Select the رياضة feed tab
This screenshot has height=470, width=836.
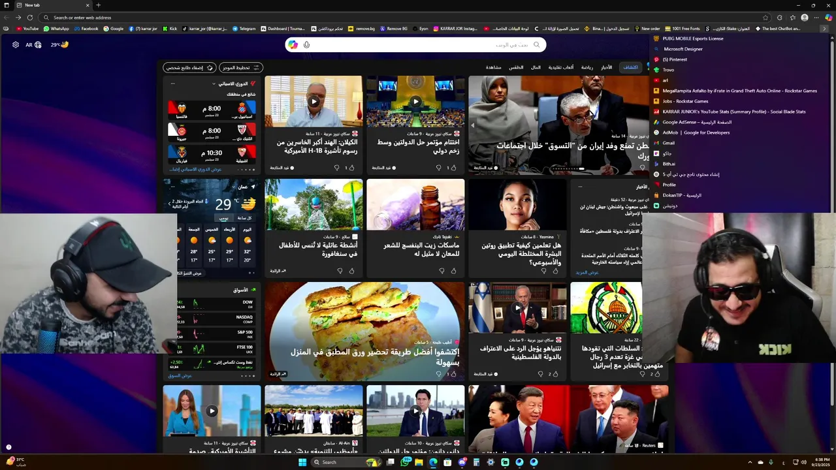(587, 67)
